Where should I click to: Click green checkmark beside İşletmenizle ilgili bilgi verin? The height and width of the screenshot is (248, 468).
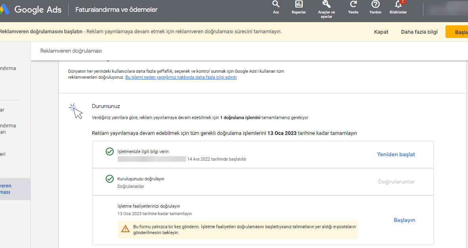point(109,151)
